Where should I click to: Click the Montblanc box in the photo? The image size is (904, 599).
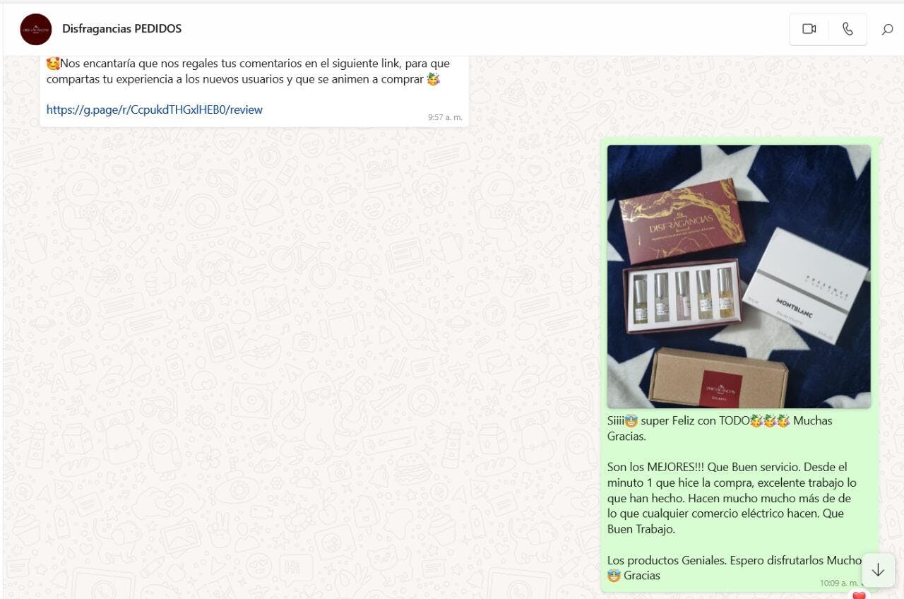(807, 284)
